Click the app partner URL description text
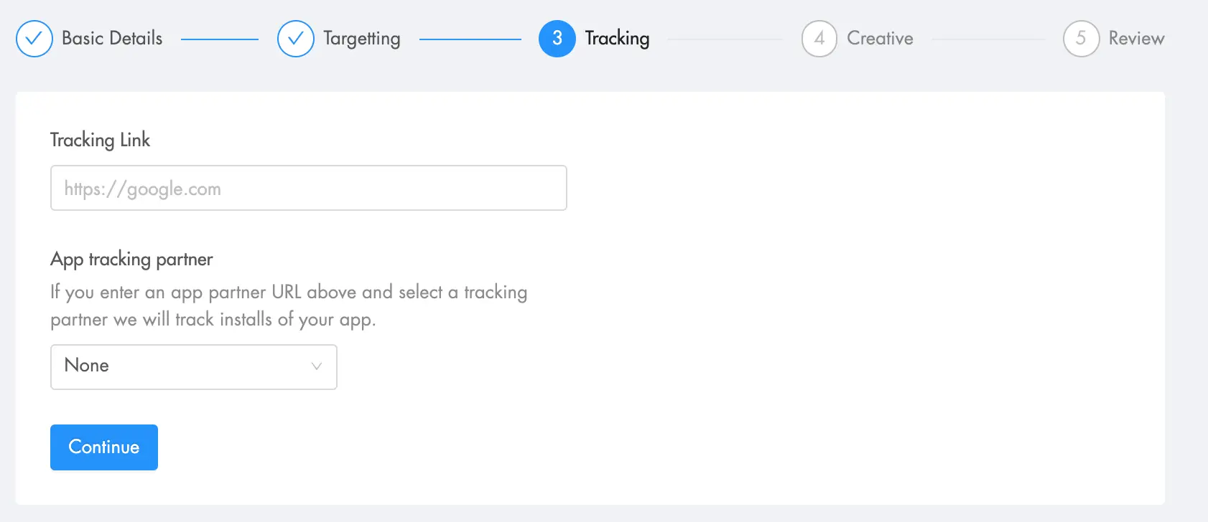This screenshot has width=1208, height=522. pos(288,305)
